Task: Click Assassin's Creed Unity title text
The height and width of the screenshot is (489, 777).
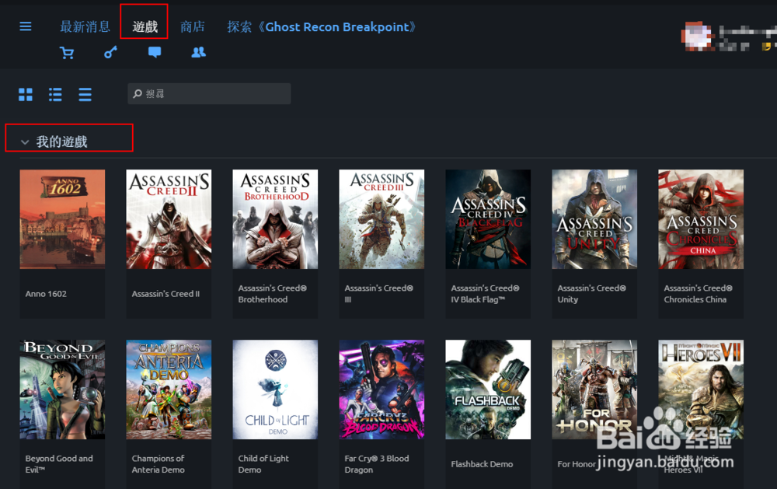Action: [591, 294]
